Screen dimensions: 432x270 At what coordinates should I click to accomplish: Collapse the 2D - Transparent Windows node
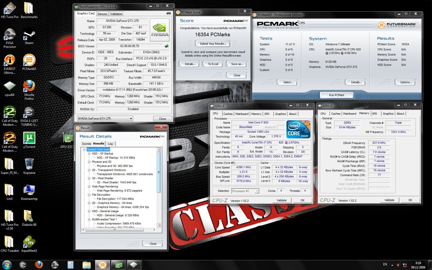pyautogui.click(x=89, y=170)
